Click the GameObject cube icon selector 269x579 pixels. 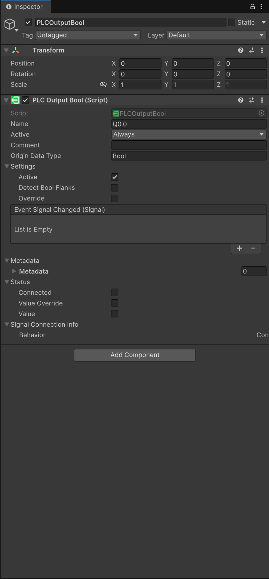10,24
